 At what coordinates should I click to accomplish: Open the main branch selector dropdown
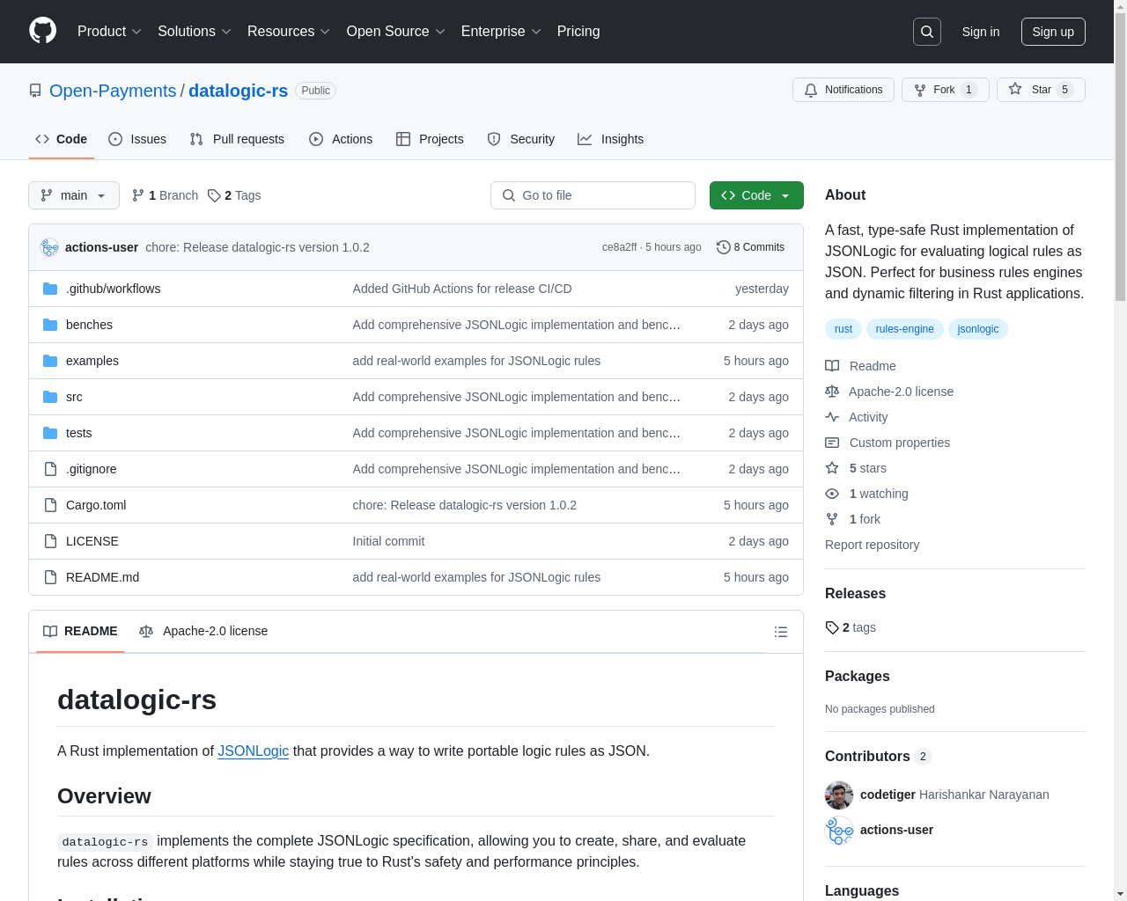click(x=74, y=195)
